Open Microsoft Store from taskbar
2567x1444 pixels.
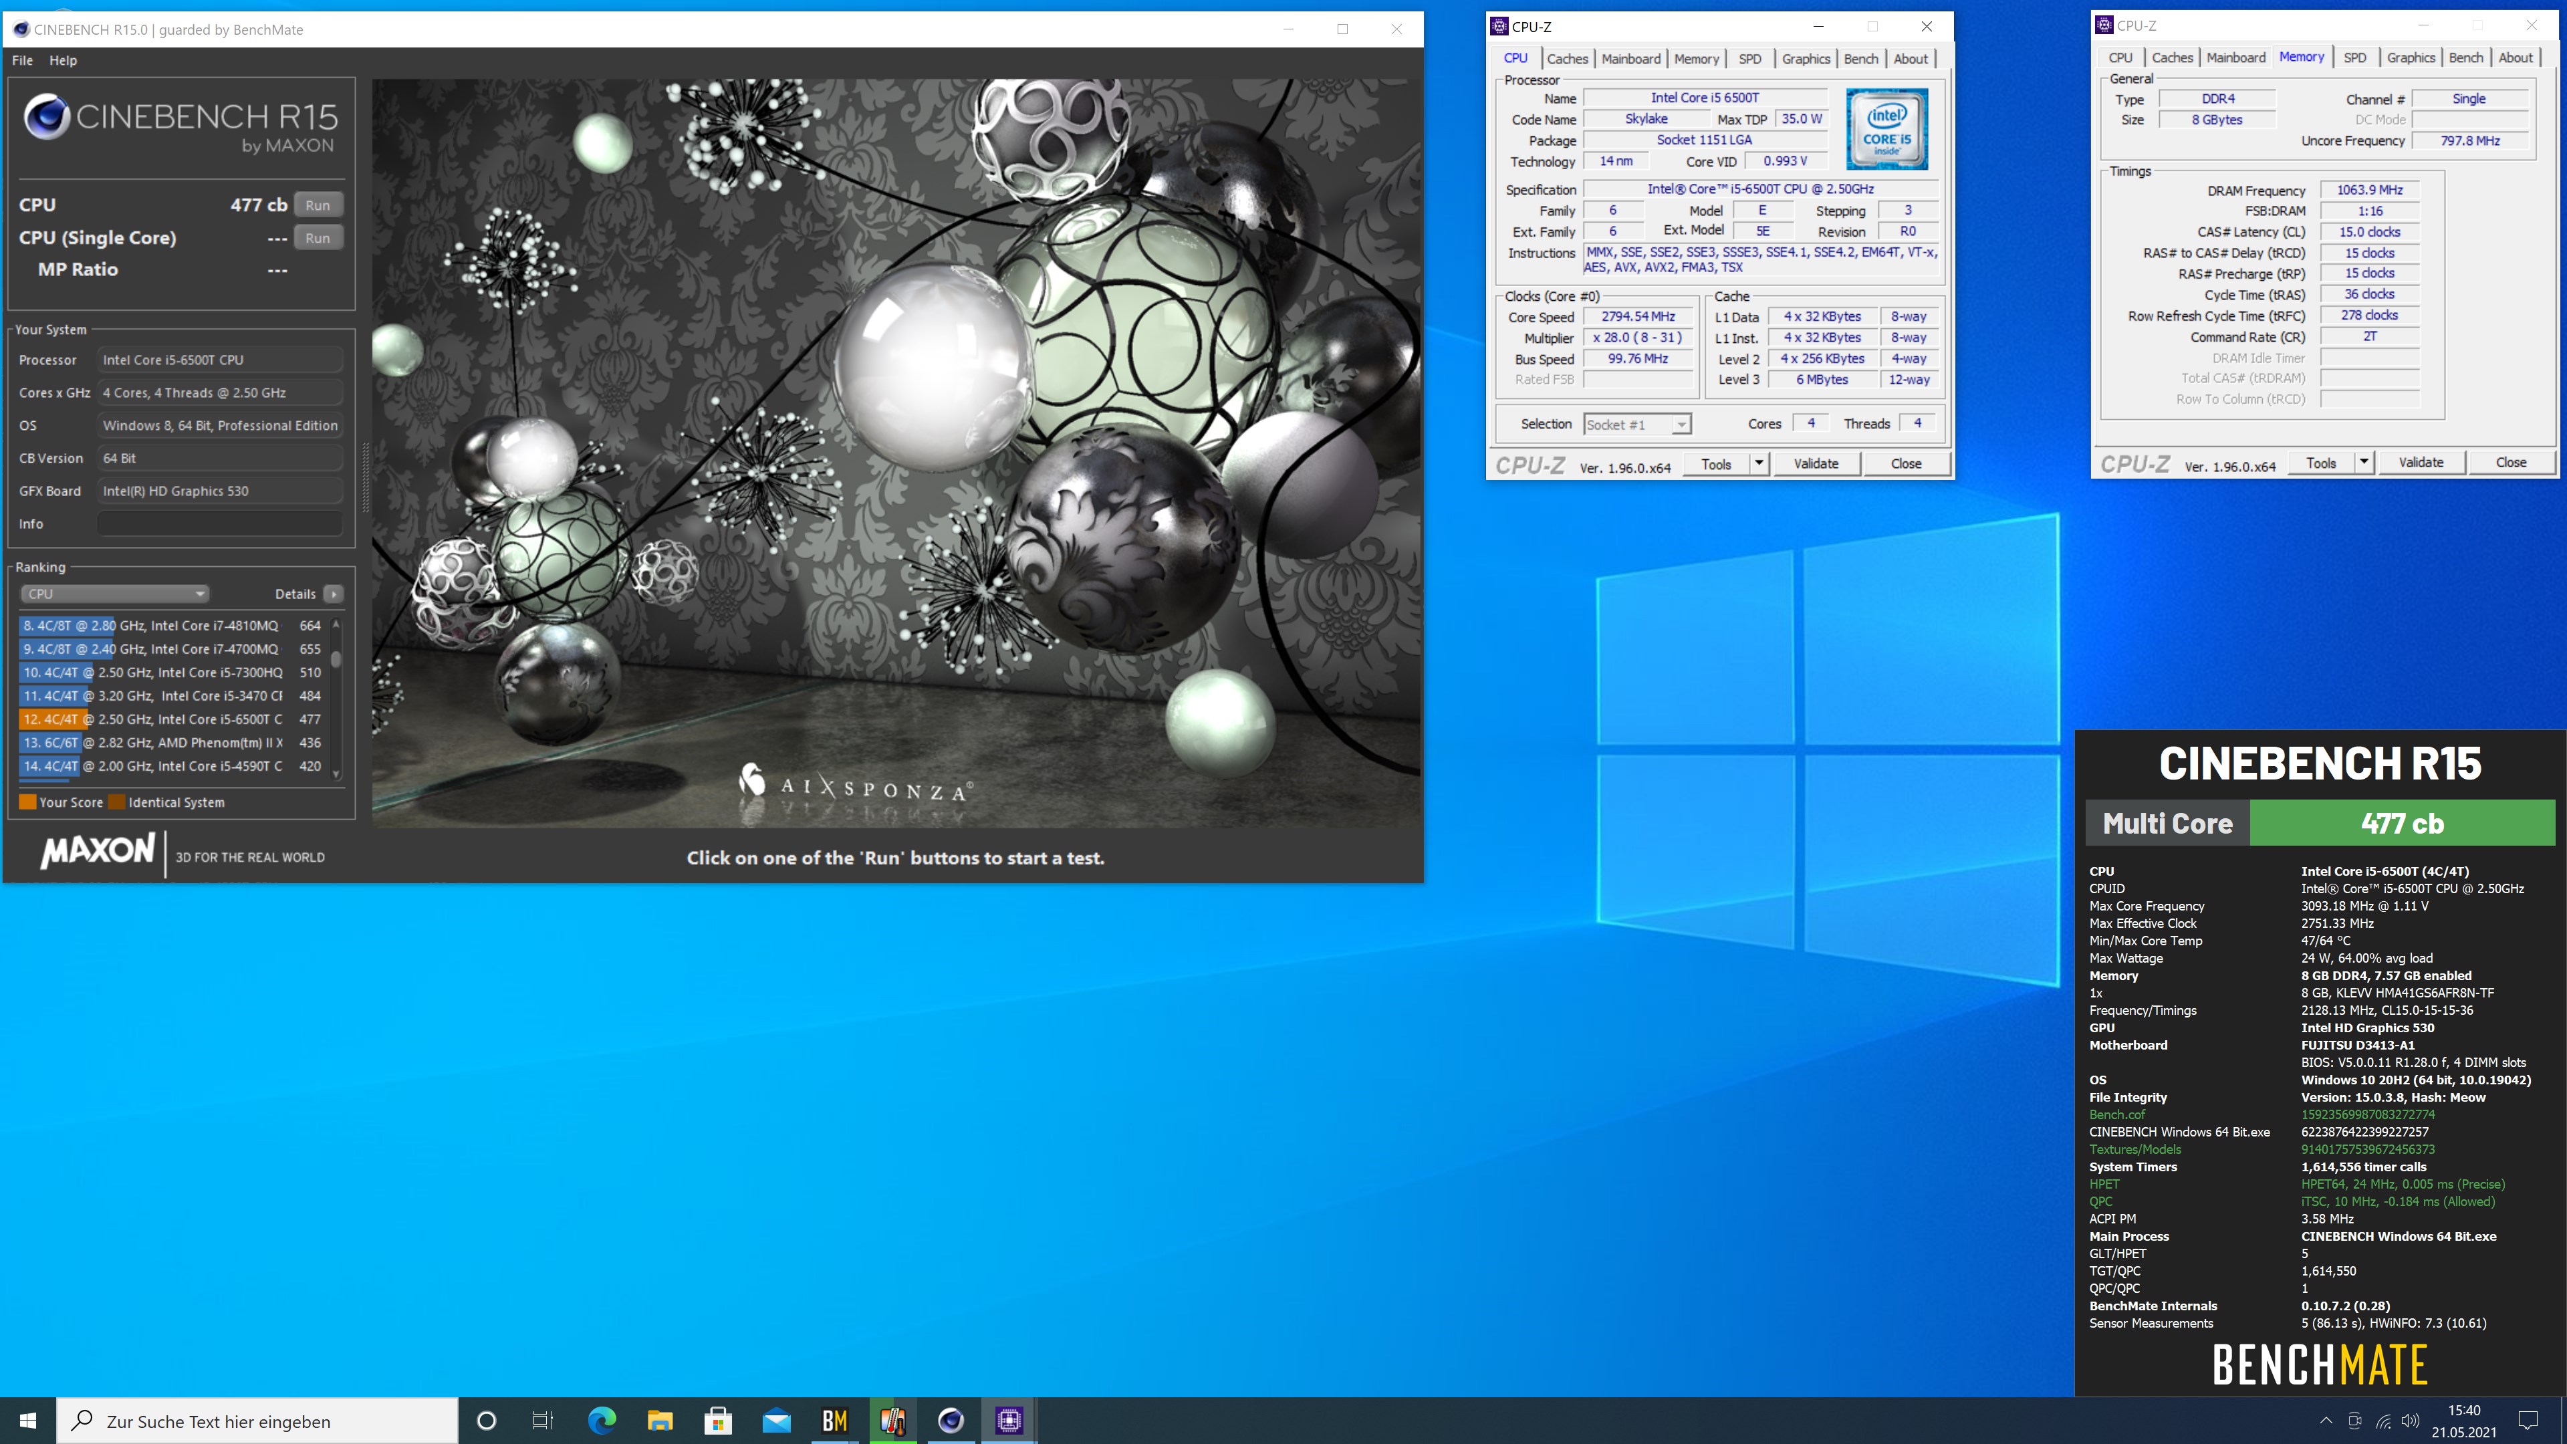[x=717, y=1420]
